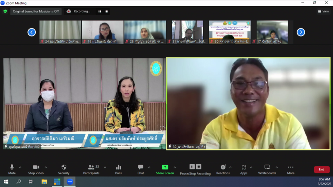Toggle Original Sound for Musicians

[36, 11]
